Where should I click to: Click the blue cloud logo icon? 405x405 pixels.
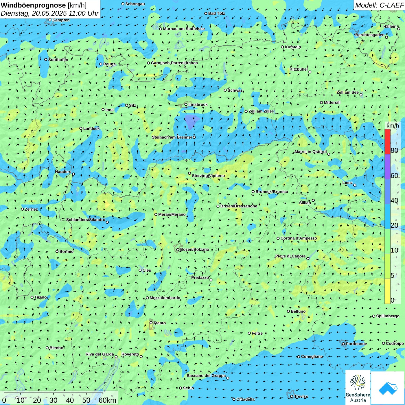click(388, 388)
